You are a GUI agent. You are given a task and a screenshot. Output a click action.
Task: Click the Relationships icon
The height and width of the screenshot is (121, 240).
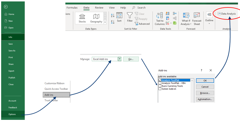(x=175, y=18)
